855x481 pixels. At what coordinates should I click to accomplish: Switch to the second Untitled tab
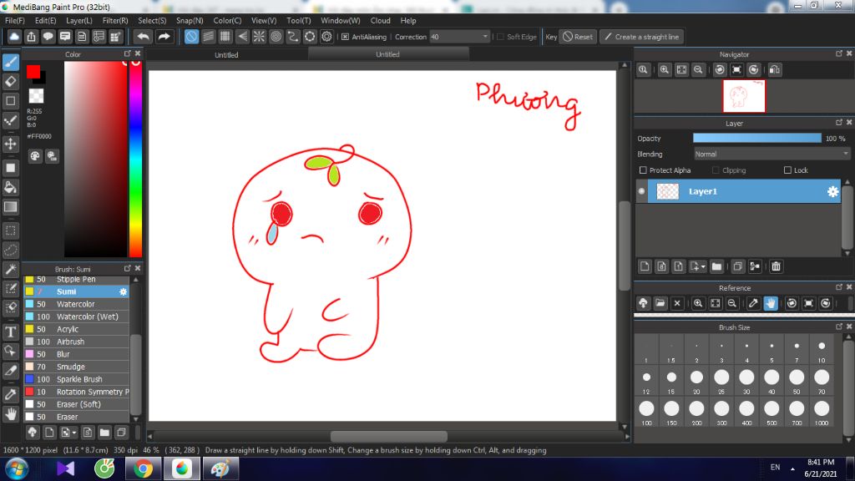click(387, 54)
